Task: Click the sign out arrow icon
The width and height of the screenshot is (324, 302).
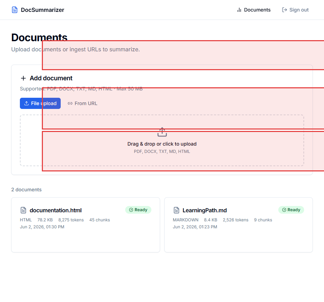Action: 285,10
